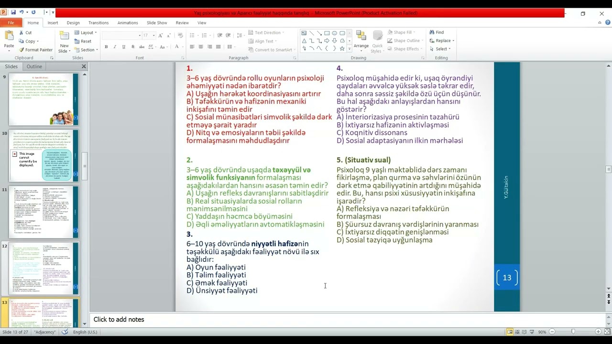Expand the shapes gallery More arrow

(350, 49)
